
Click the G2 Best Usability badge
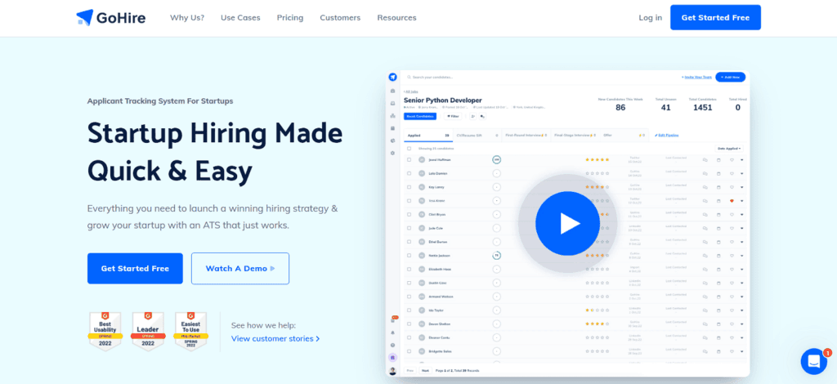click(x=105, y=330)
